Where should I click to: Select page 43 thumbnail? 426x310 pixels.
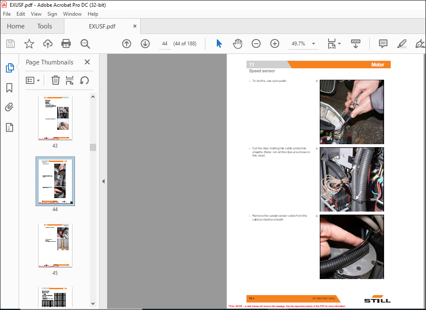point(55,117)
